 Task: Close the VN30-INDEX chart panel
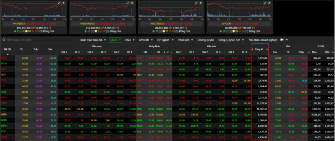[132, 3]
